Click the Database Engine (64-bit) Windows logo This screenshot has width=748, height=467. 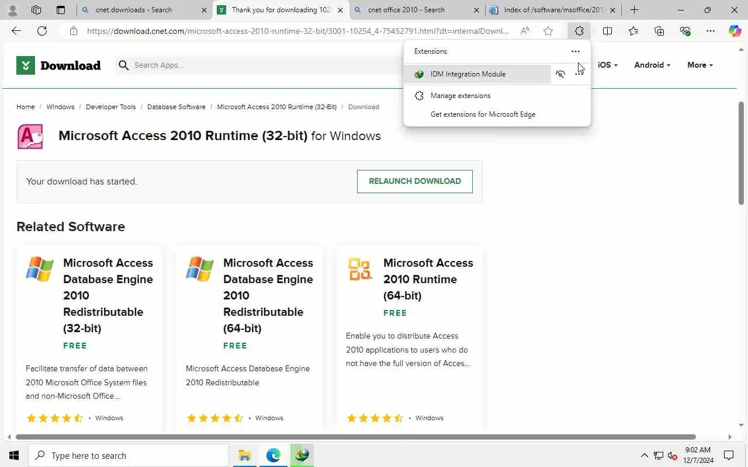click(200, 269)
